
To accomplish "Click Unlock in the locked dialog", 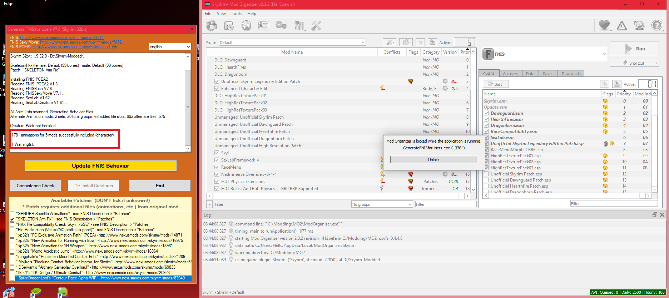I will [x=434, y=160].
